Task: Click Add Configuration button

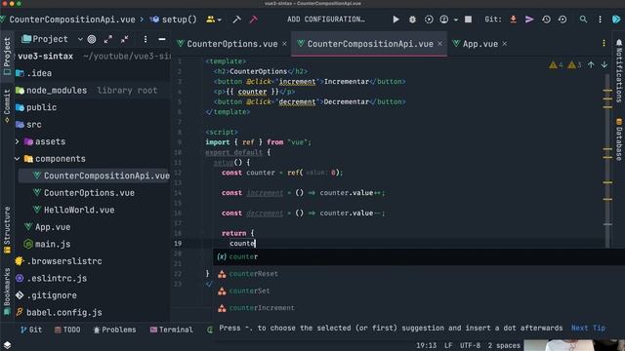Action: [326, 19]
